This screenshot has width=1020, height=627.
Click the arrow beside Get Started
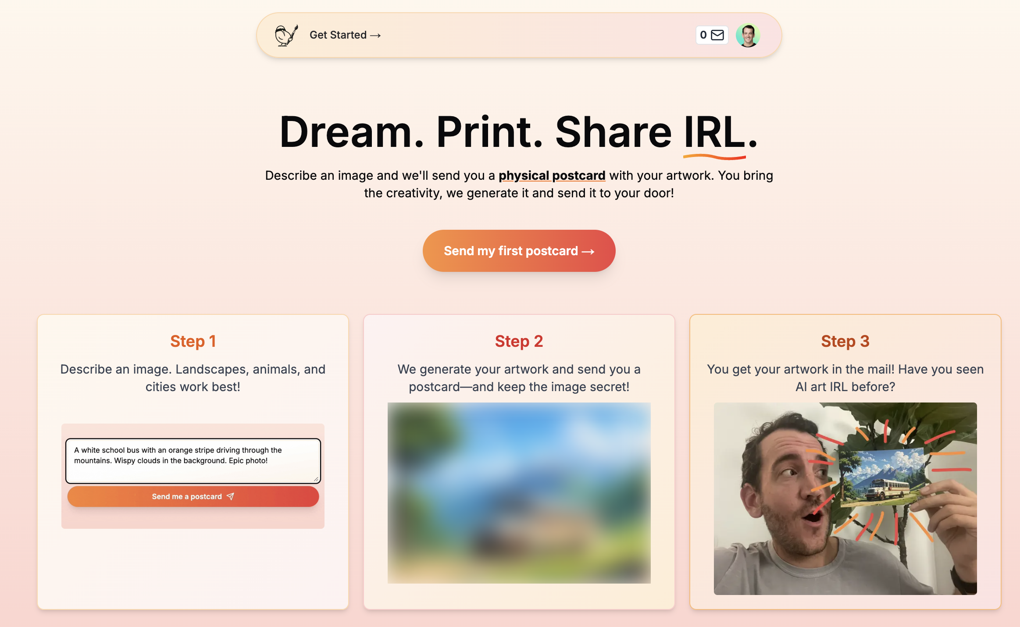click(375, 35)
